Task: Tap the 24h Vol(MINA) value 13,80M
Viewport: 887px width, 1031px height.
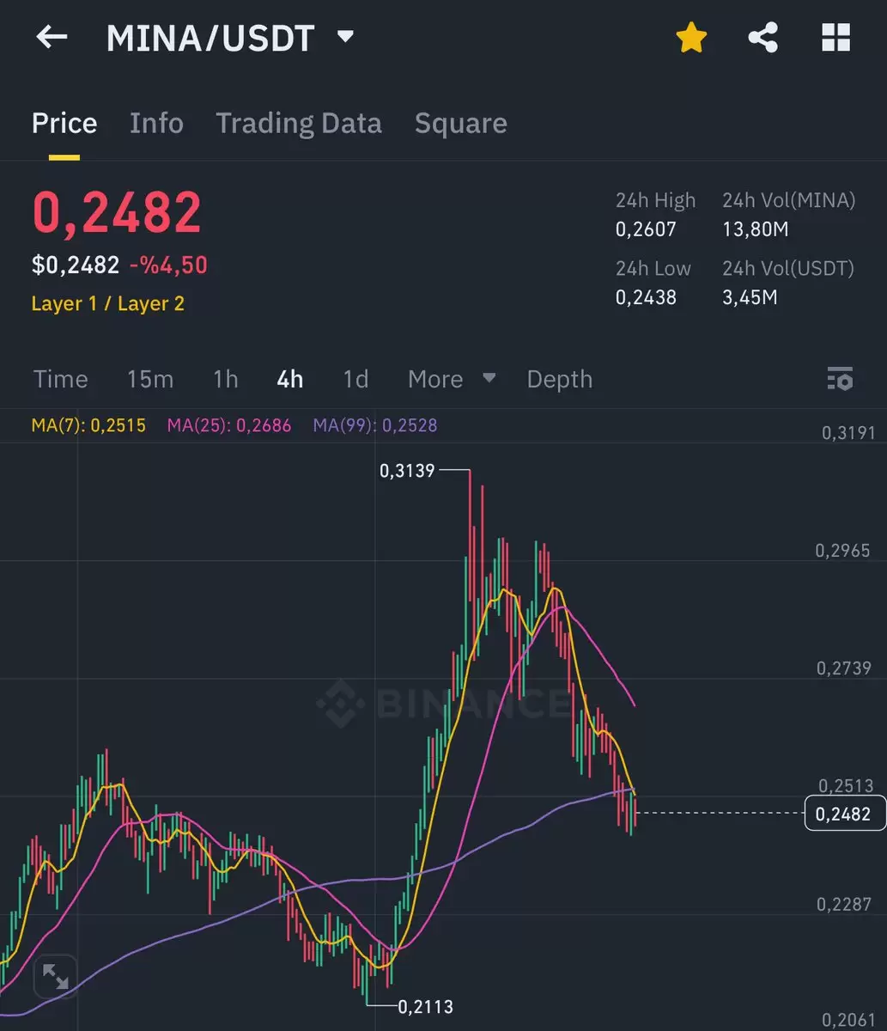Action: click(x=756, y=229)
